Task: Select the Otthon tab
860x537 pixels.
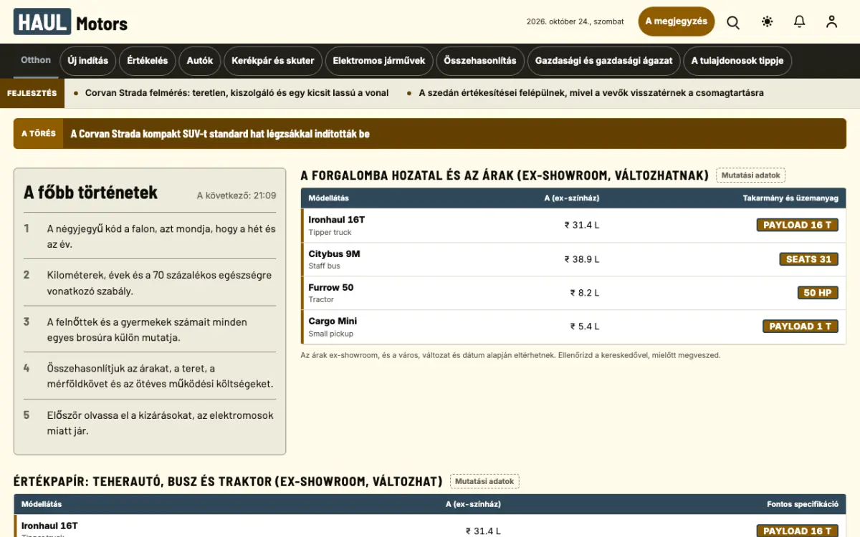Action: coord(36,60)
